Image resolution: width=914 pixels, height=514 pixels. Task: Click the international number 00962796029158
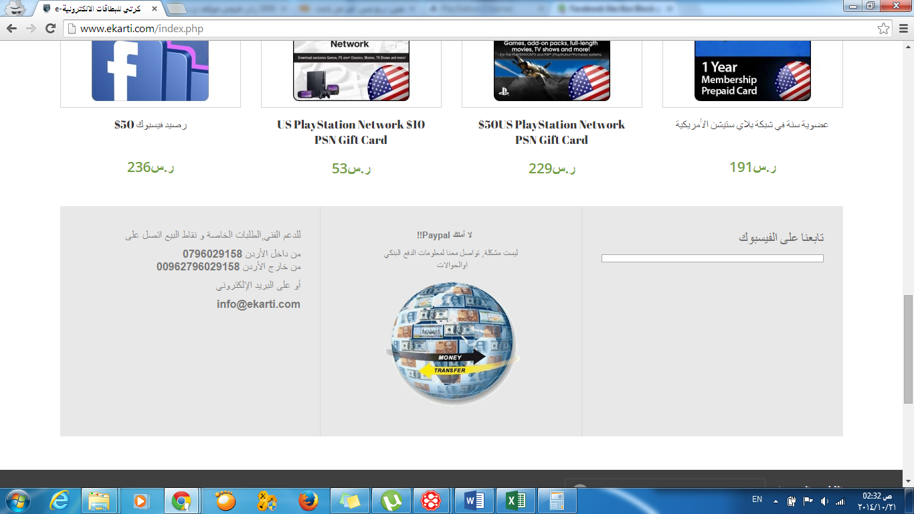click(x=198, y=267)
